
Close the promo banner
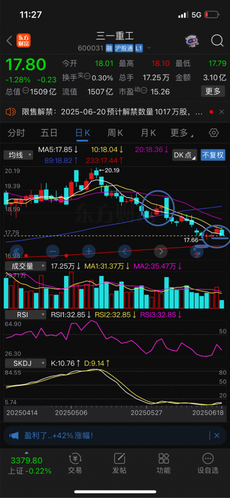[x=217, y=435]
